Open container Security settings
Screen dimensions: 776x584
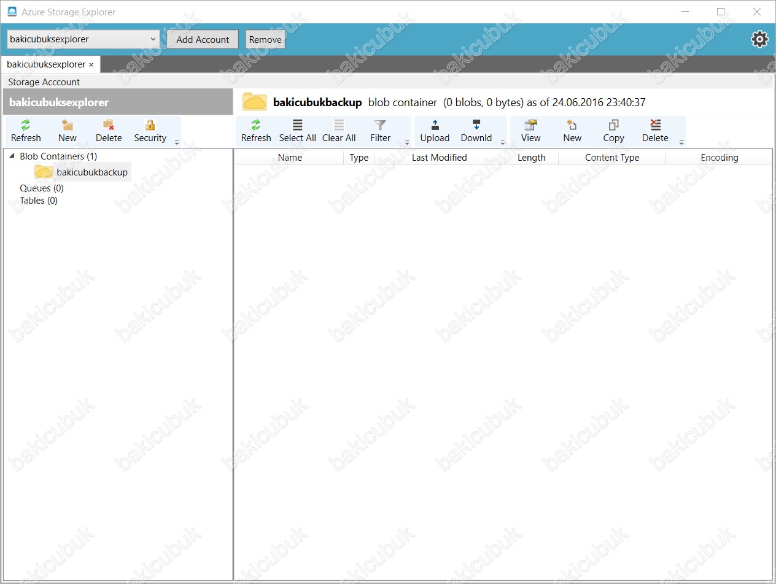[150, 131]
